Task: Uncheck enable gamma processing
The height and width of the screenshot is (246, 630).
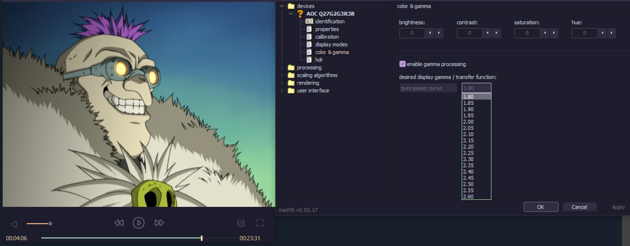Action: coord(402,64)
